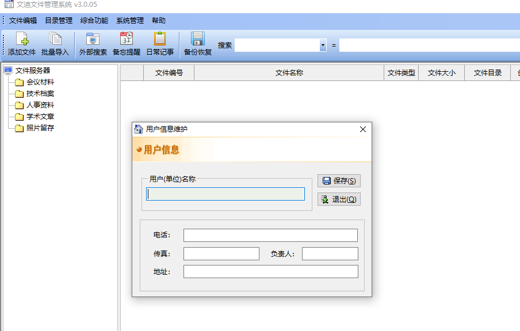Image resolution: width=520 pixels, height=331 pixels.
Task: Select 照片留存 tree item
Action: click(x=40, y=128)
